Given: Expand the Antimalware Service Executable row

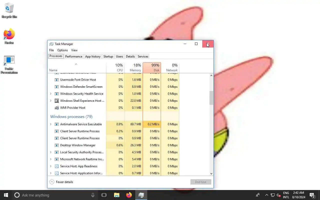Looking at the screenshot, I should pos(51,124).
